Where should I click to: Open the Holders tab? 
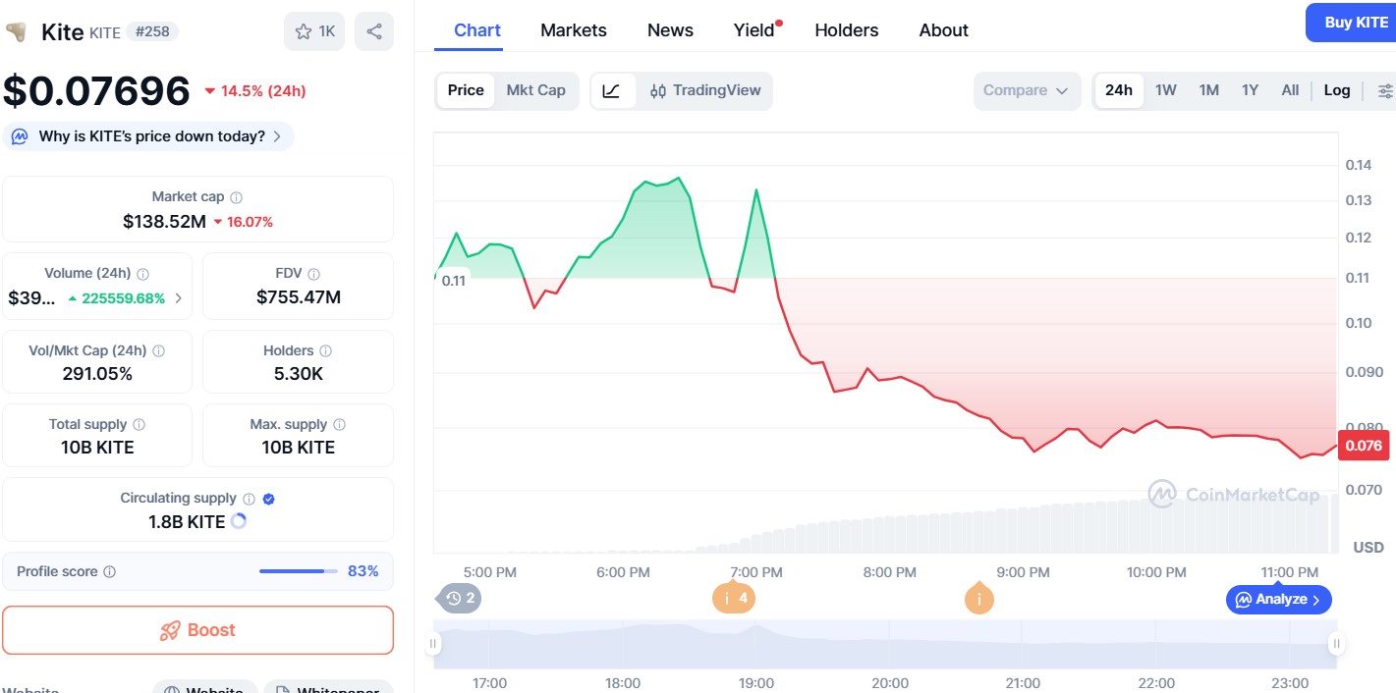click(846, 29)
